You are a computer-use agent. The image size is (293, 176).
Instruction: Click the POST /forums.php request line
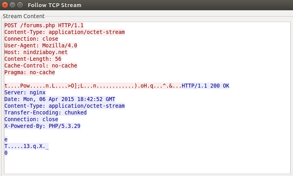pyautogui.click(x=44, y=26)
